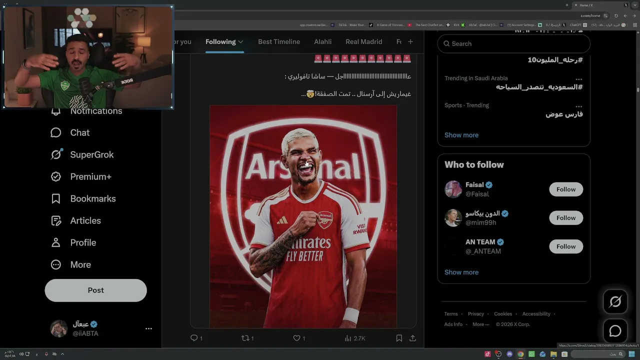Open Chat from the sidebar
640x360 pixels.
click(70, 132)
